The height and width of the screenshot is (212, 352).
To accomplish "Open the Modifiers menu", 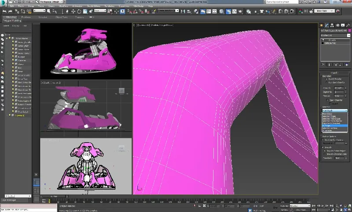I will tap(63, 6).
